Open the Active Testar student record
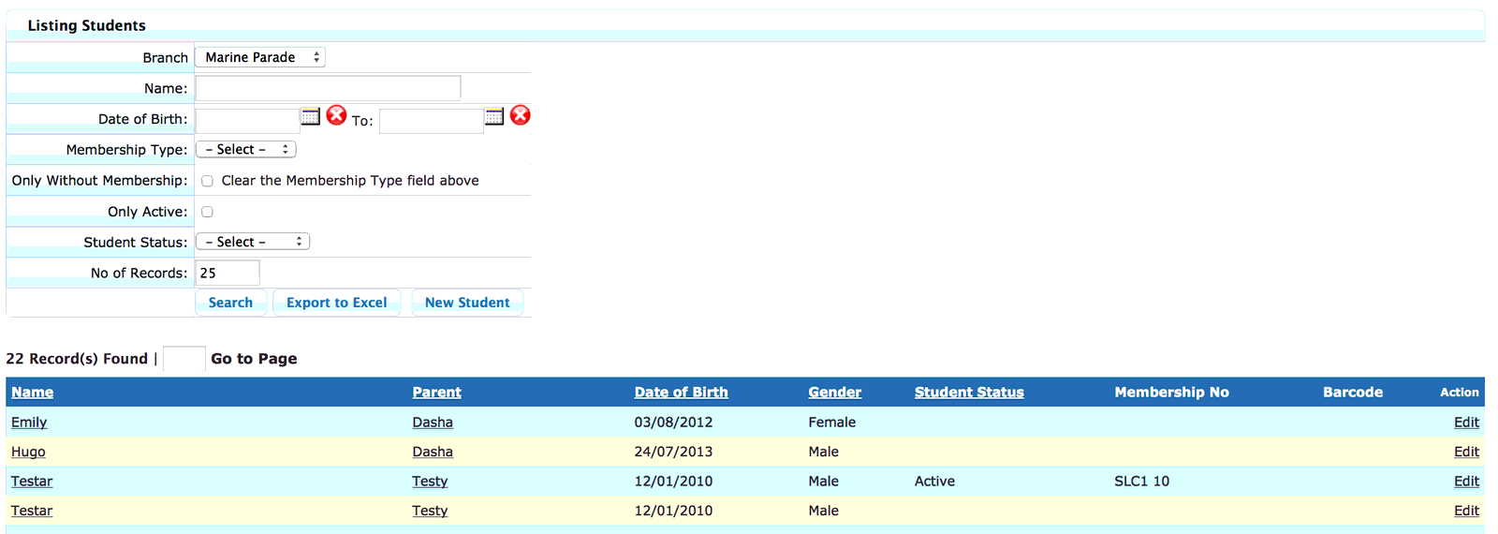 (x=32, y=482)
